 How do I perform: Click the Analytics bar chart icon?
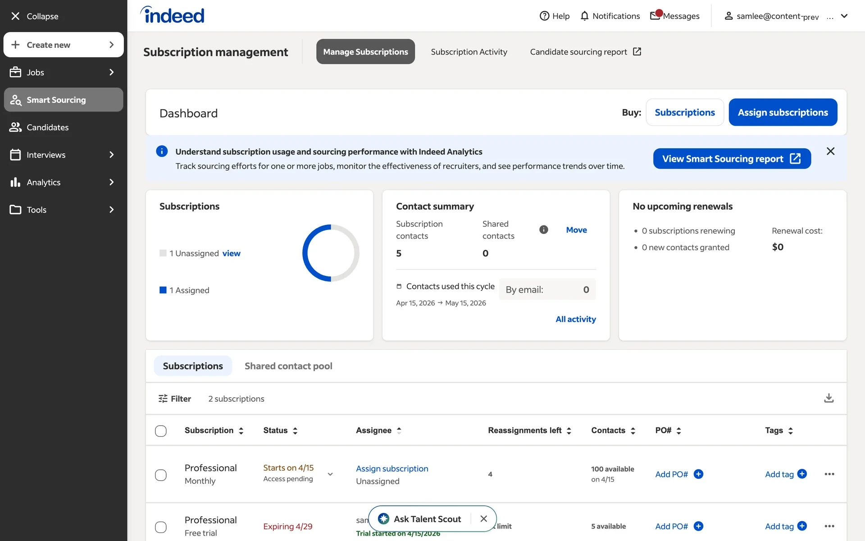click(15, 182)
